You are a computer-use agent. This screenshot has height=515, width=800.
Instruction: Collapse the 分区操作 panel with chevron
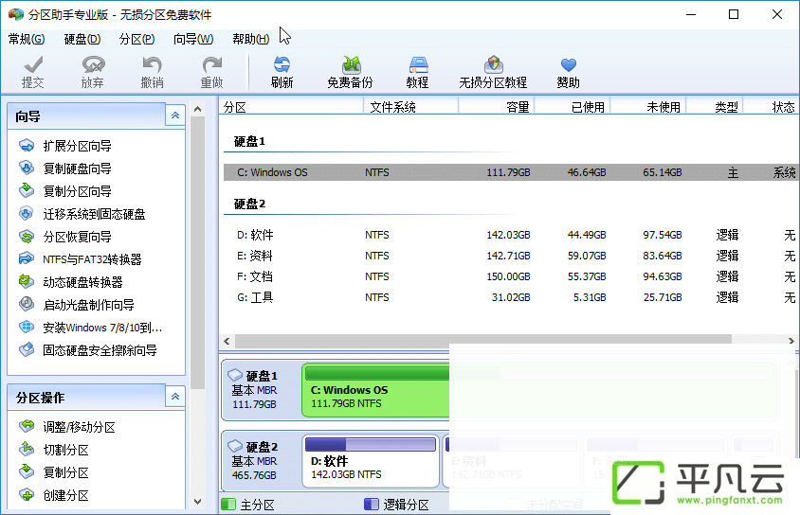point(175,397)
